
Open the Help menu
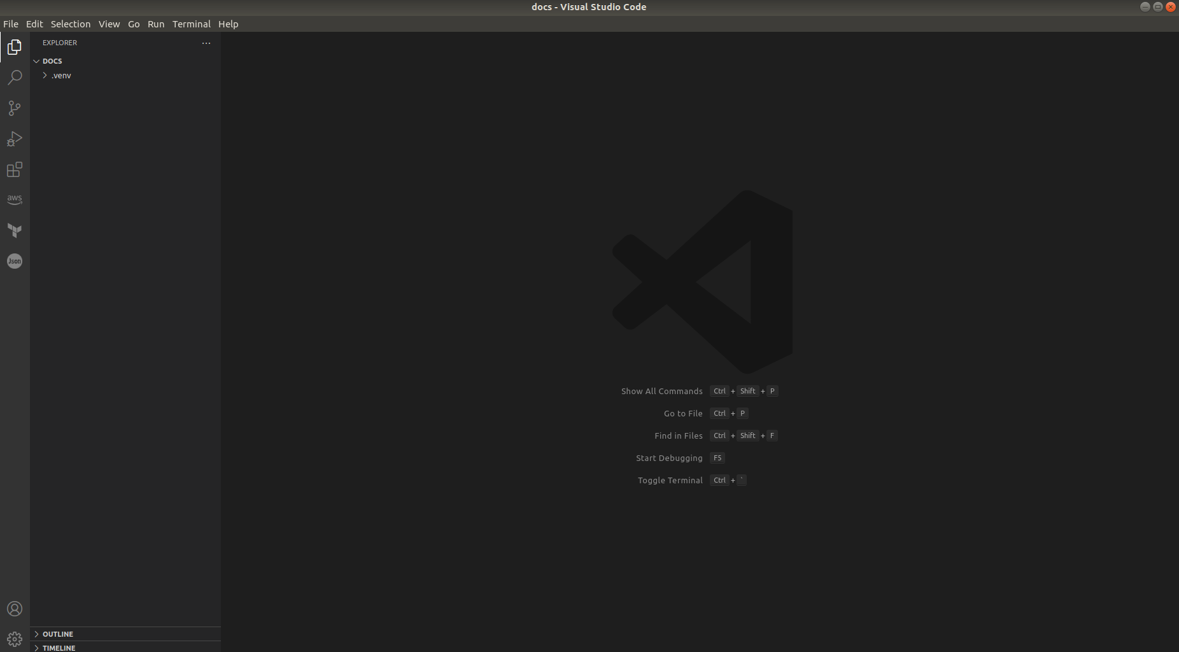coord(228,24)
